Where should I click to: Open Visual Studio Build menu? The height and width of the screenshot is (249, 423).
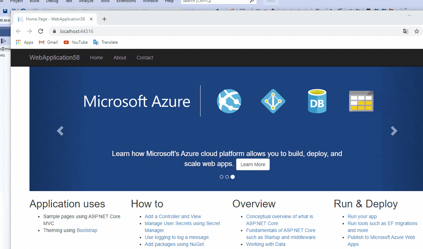(x=34, y=1)
